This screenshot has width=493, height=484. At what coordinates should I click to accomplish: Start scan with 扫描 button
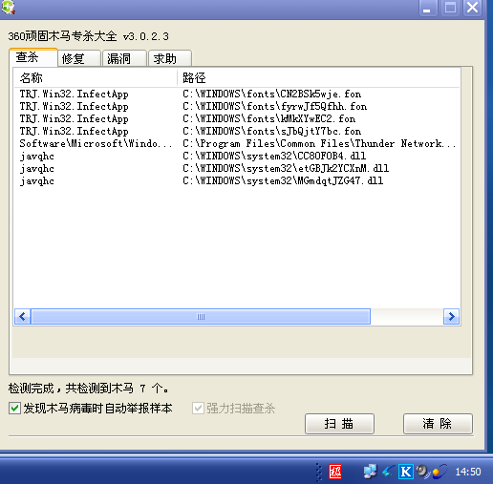(x=339, y=424)
